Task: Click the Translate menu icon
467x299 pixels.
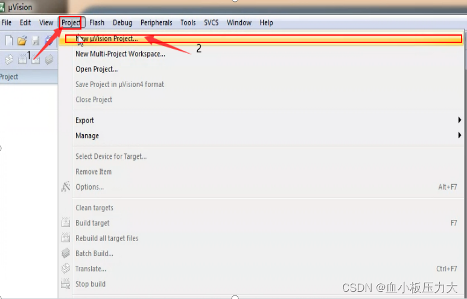Action: [x=66, y=268]
